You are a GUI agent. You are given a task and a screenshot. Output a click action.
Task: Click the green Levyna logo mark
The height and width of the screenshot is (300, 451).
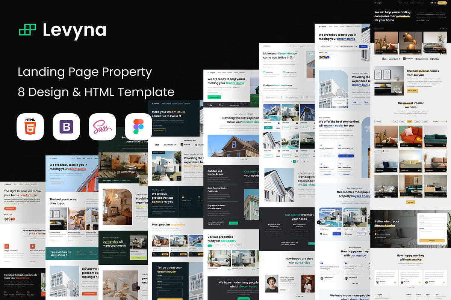point(27,30)
